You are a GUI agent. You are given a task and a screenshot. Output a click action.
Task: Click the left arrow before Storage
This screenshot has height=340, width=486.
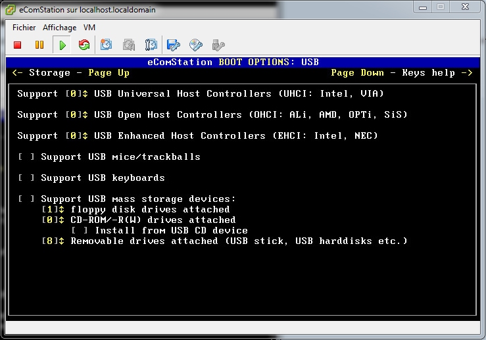(17, 73)
